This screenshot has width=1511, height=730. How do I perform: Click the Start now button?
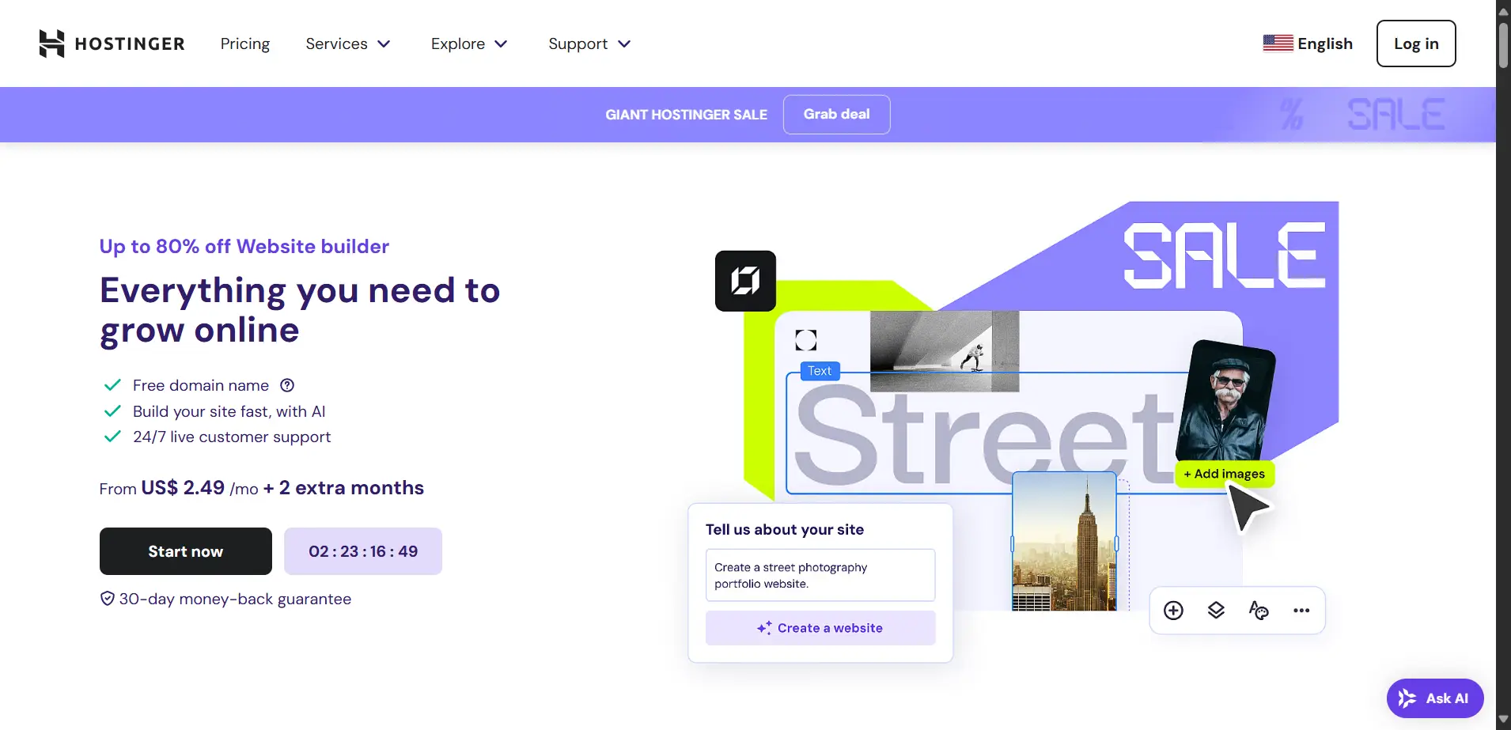pos(186,551)
